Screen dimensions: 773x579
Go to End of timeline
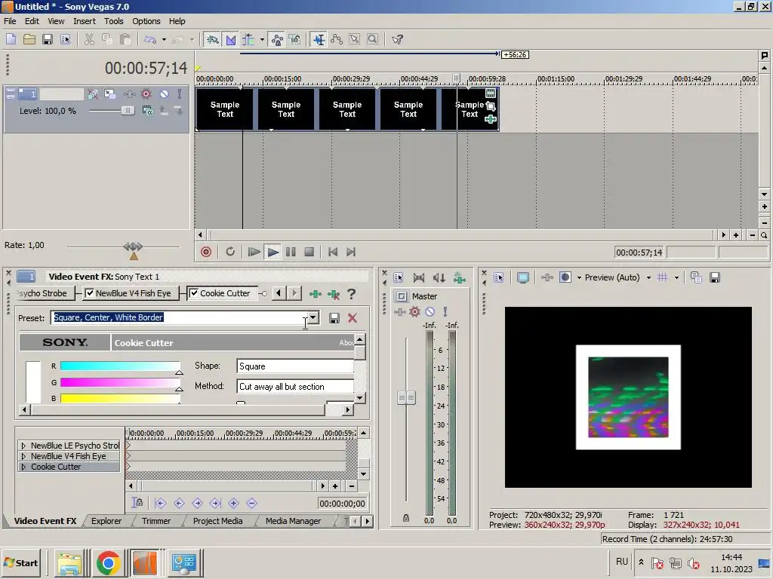pyautogui.click(x=350, y=252)
